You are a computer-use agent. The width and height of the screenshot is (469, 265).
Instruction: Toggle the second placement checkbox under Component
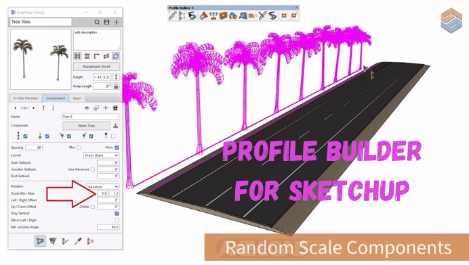pyautogui.click(x=47, y=136)
